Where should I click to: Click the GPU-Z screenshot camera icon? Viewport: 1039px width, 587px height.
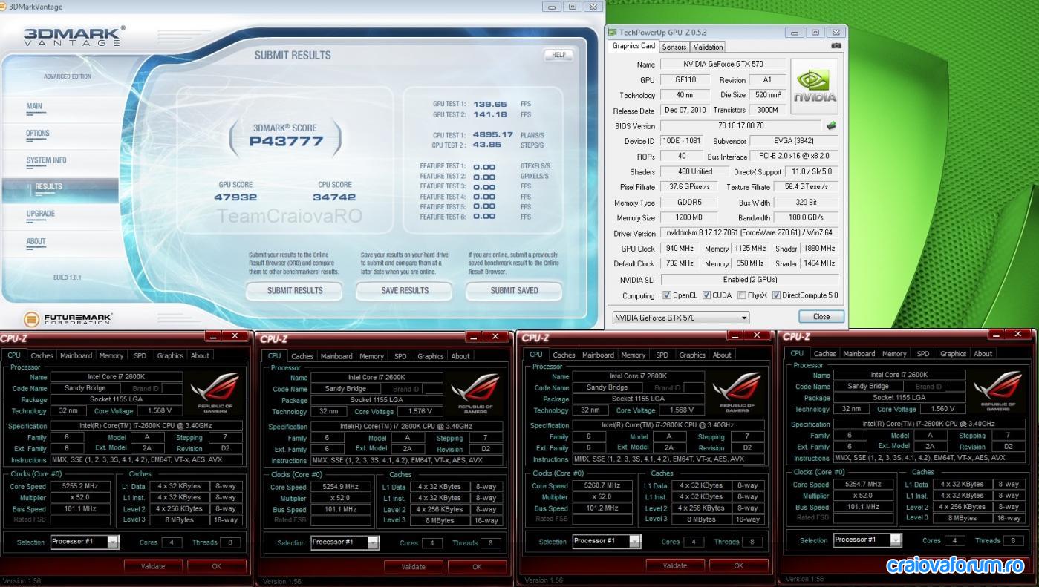[x=836, y=46]
